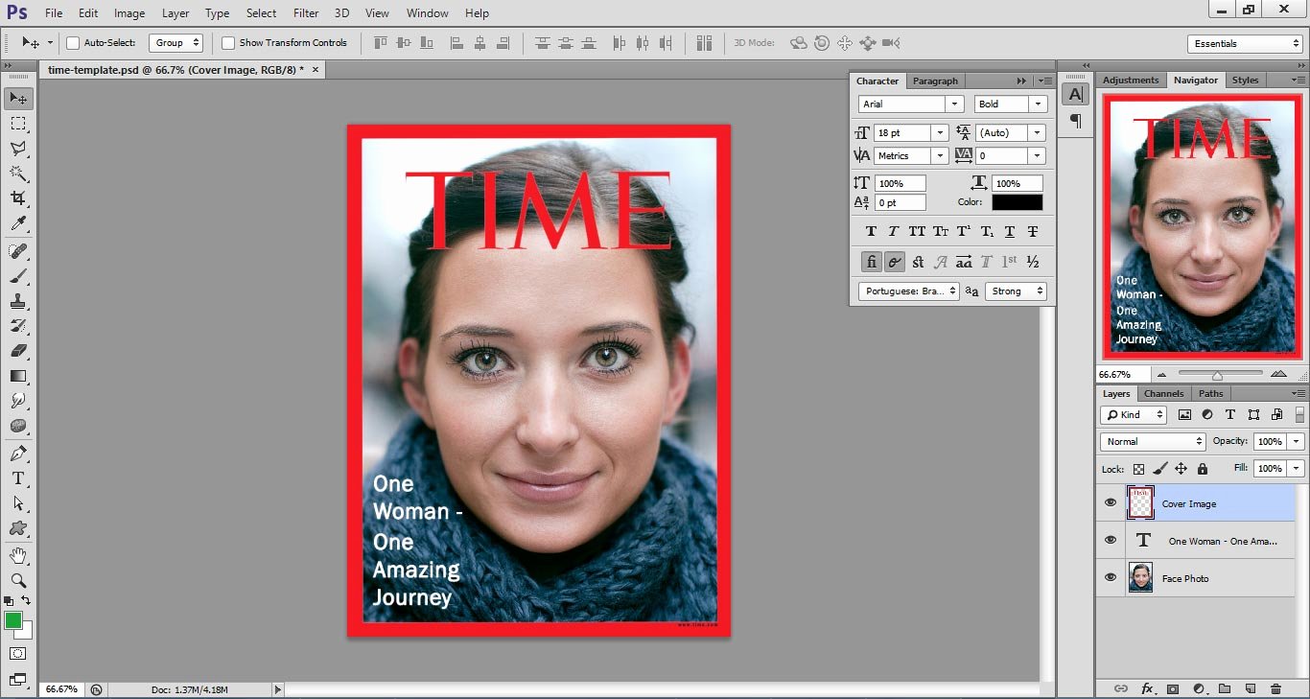This screenshot has height=699, width=1310.
Task: Select the Crop tool
Action: [18, 198]
